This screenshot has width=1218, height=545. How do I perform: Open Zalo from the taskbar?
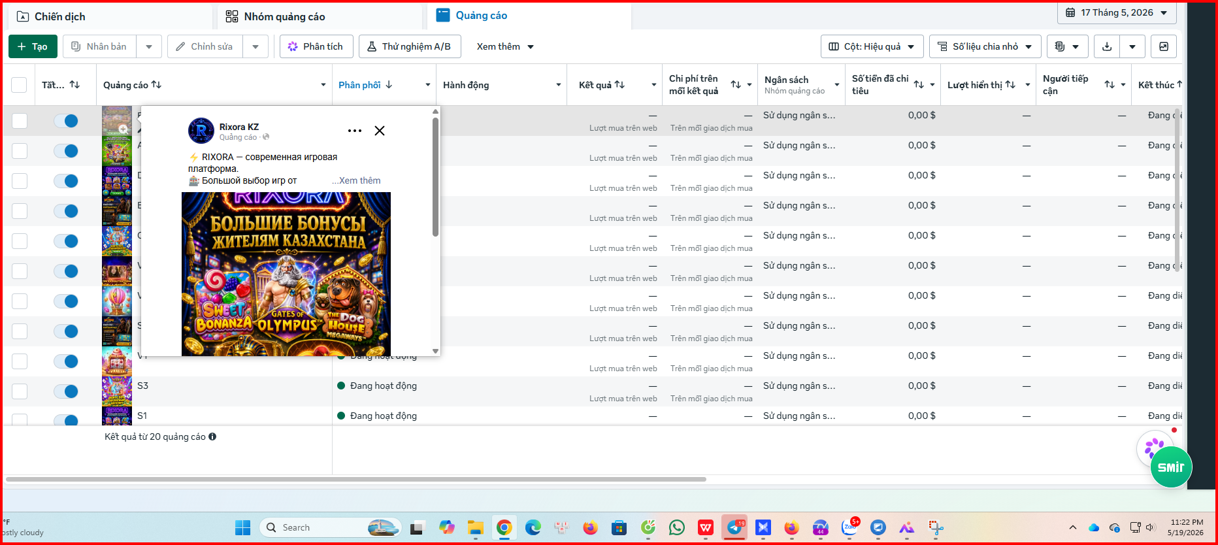(849, 527)
